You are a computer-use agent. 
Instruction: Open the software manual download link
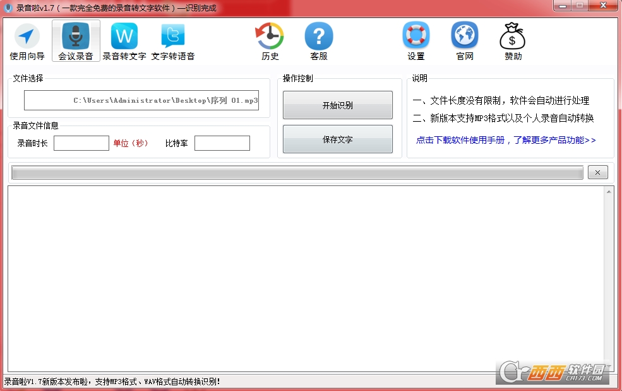506,140
